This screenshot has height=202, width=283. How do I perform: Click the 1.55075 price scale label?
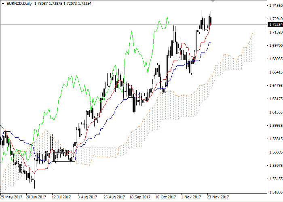click(x=276, y=165)
